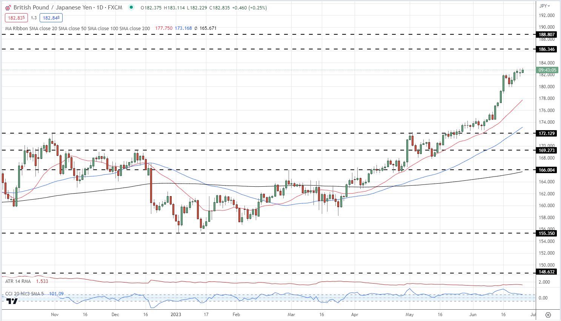Click the red sell price button 182.835
Image resolution: width=561 pixels, height=321 pixels.
click(x=16, y=18)
